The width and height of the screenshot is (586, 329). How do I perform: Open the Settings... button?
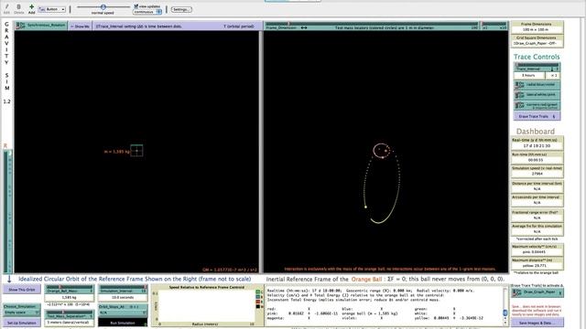pyautogui.click(x=181, y=9)
